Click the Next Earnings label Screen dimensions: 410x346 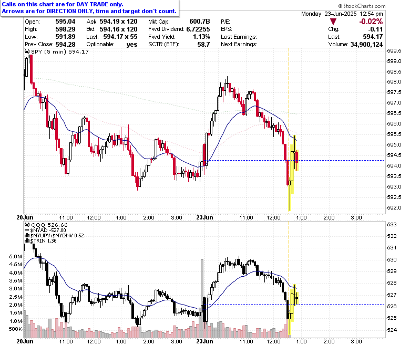[x=239, y=45]
